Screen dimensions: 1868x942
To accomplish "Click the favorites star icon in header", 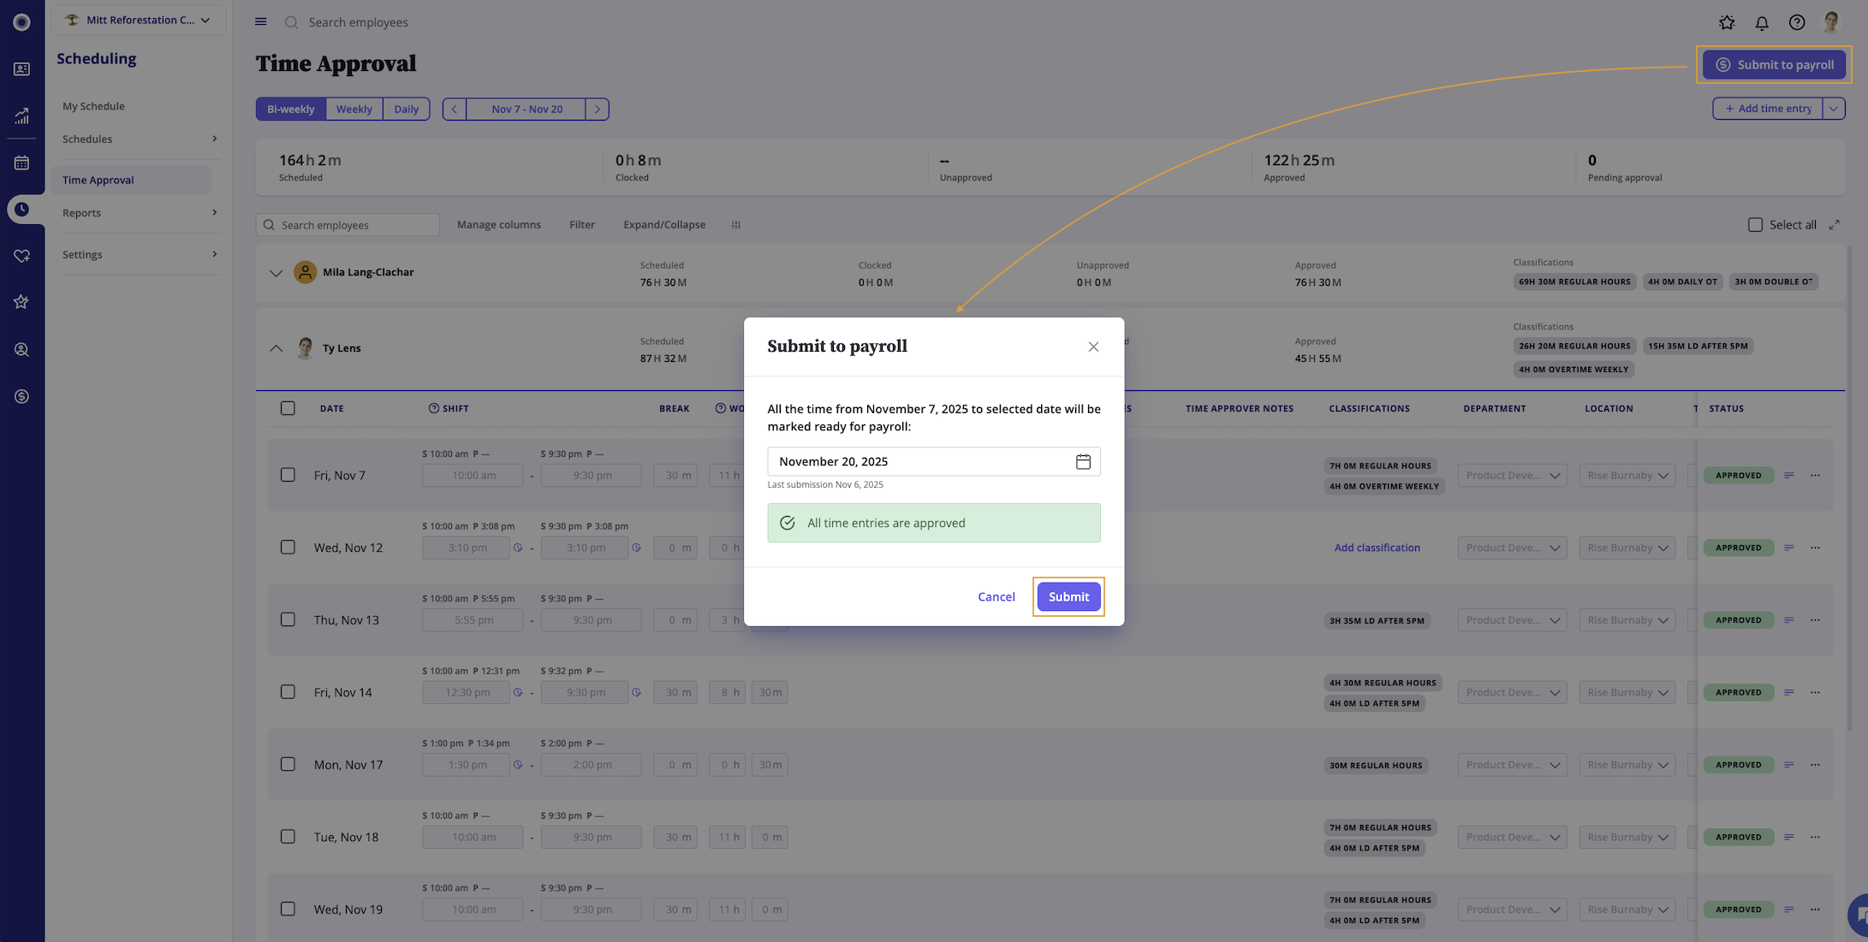I will [x=1727, y=23].
